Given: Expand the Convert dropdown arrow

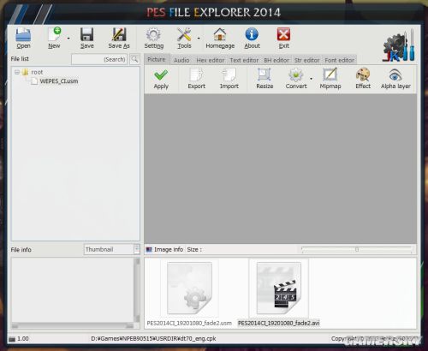Looking at the screenshot, I should tap(311, 79).
